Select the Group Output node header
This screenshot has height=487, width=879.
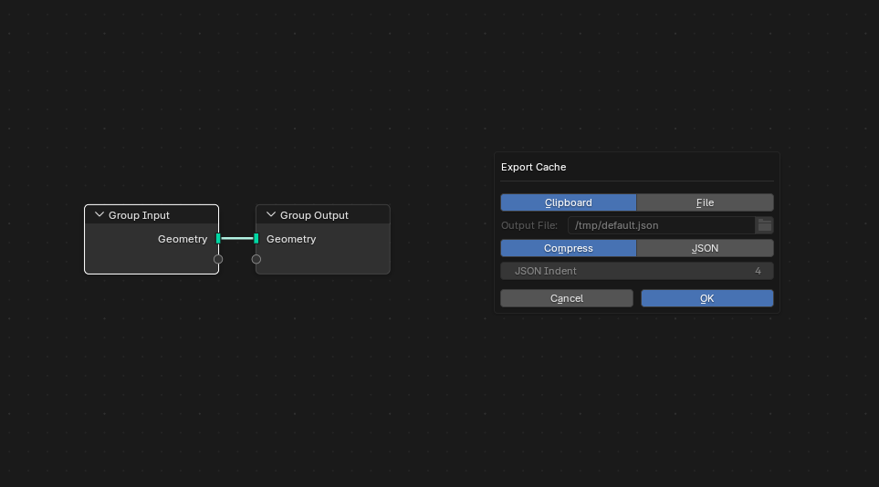pyautogui.click(x=329, y=215)
